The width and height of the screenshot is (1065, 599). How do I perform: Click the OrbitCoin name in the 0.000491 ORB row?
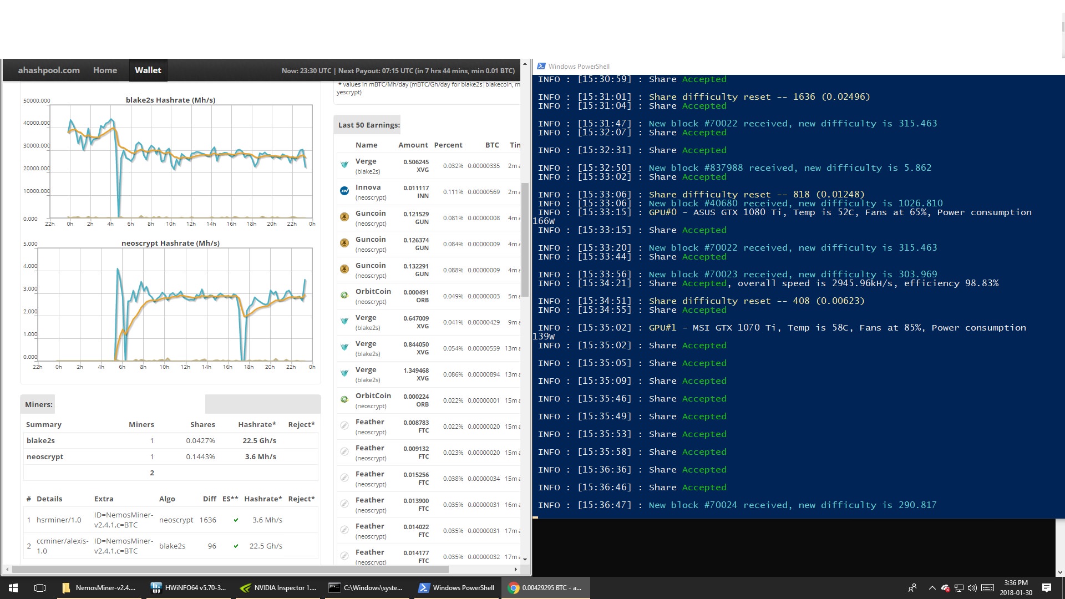pyautogui.click(x=373, y=292)
